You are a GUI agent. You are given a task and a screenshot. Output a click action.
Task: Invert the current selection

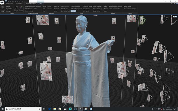[x=55, y=11]
